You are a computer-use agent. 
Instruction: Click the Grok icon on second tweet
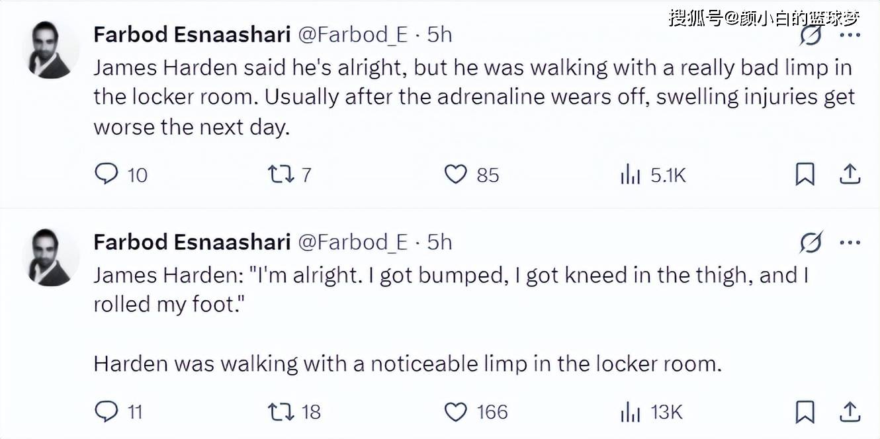point(811,243)
